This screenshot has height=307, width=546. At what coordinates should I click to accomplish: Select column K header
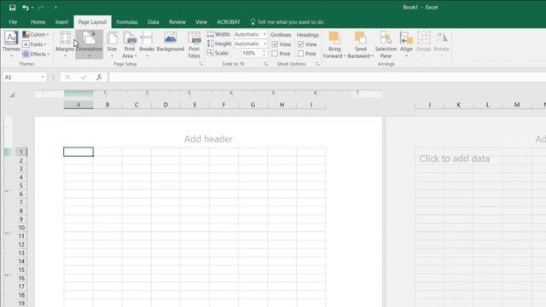pos(459,105)
